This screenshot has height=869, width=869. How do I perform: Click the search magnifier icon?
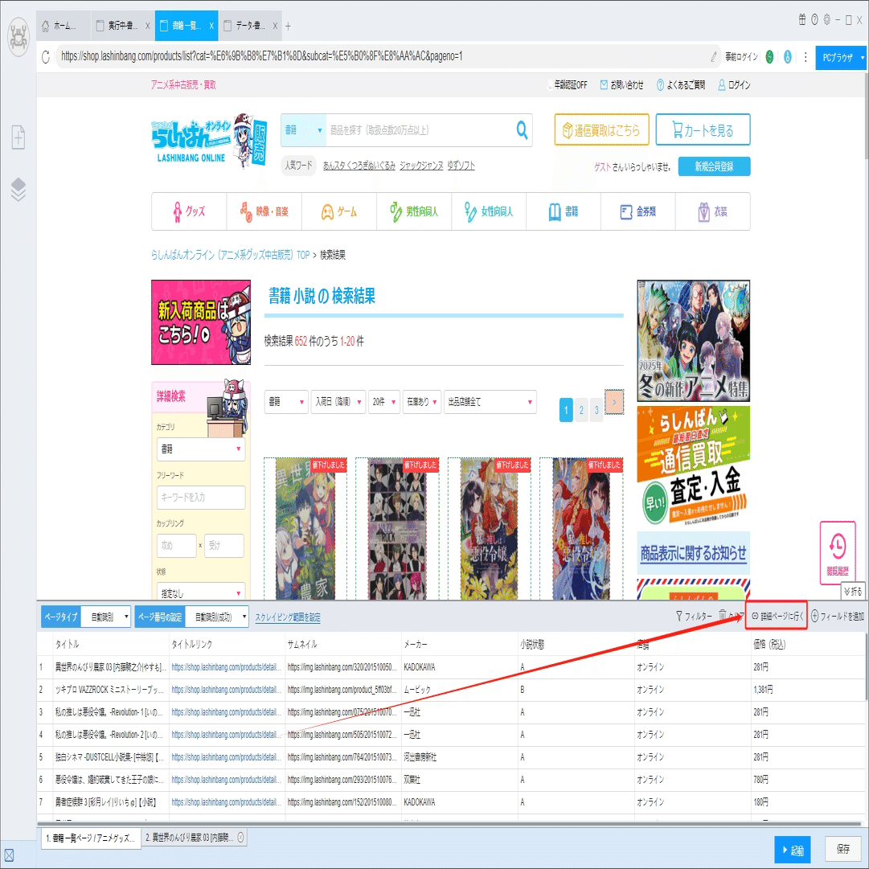[522, 130]
